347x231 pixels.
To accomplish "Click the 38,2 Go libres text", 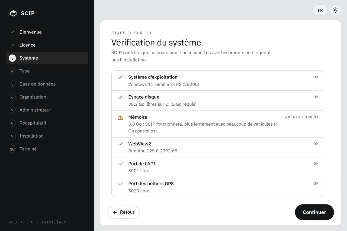I will click(x=162, y=104).
